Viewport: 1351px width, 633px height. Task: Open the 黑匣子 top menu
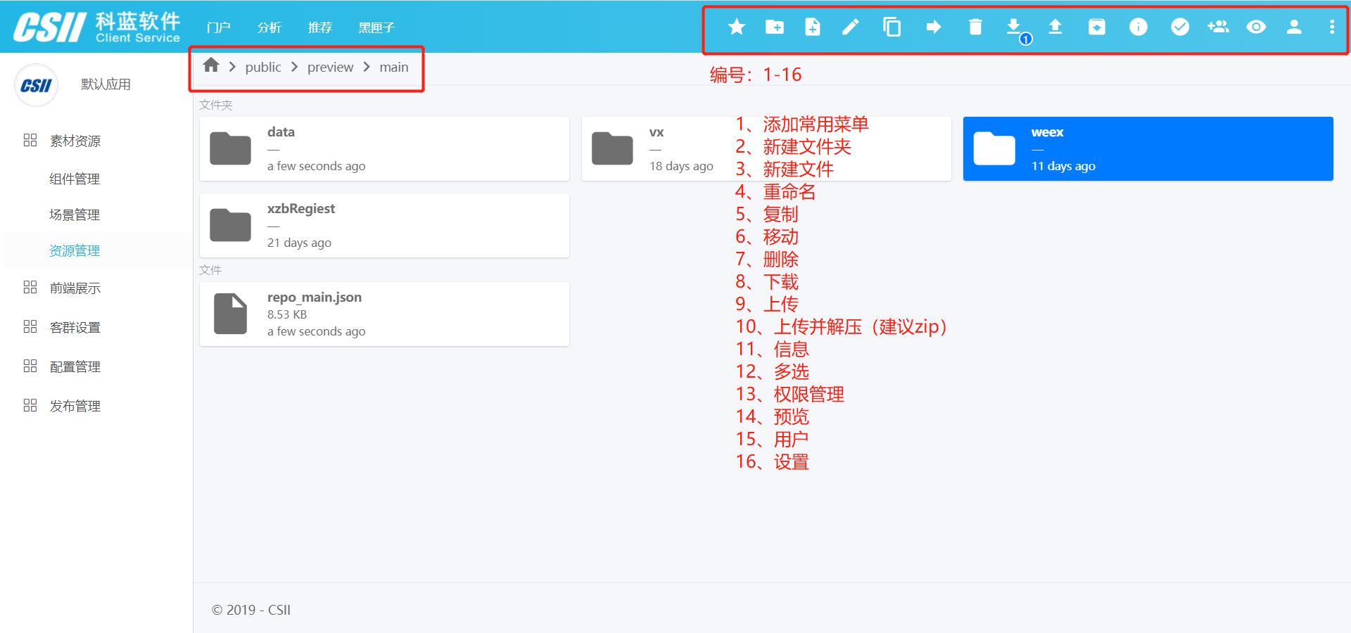(376, 27)
